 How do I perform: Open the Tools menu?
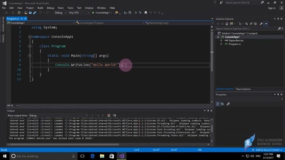[x=70, y=8]
